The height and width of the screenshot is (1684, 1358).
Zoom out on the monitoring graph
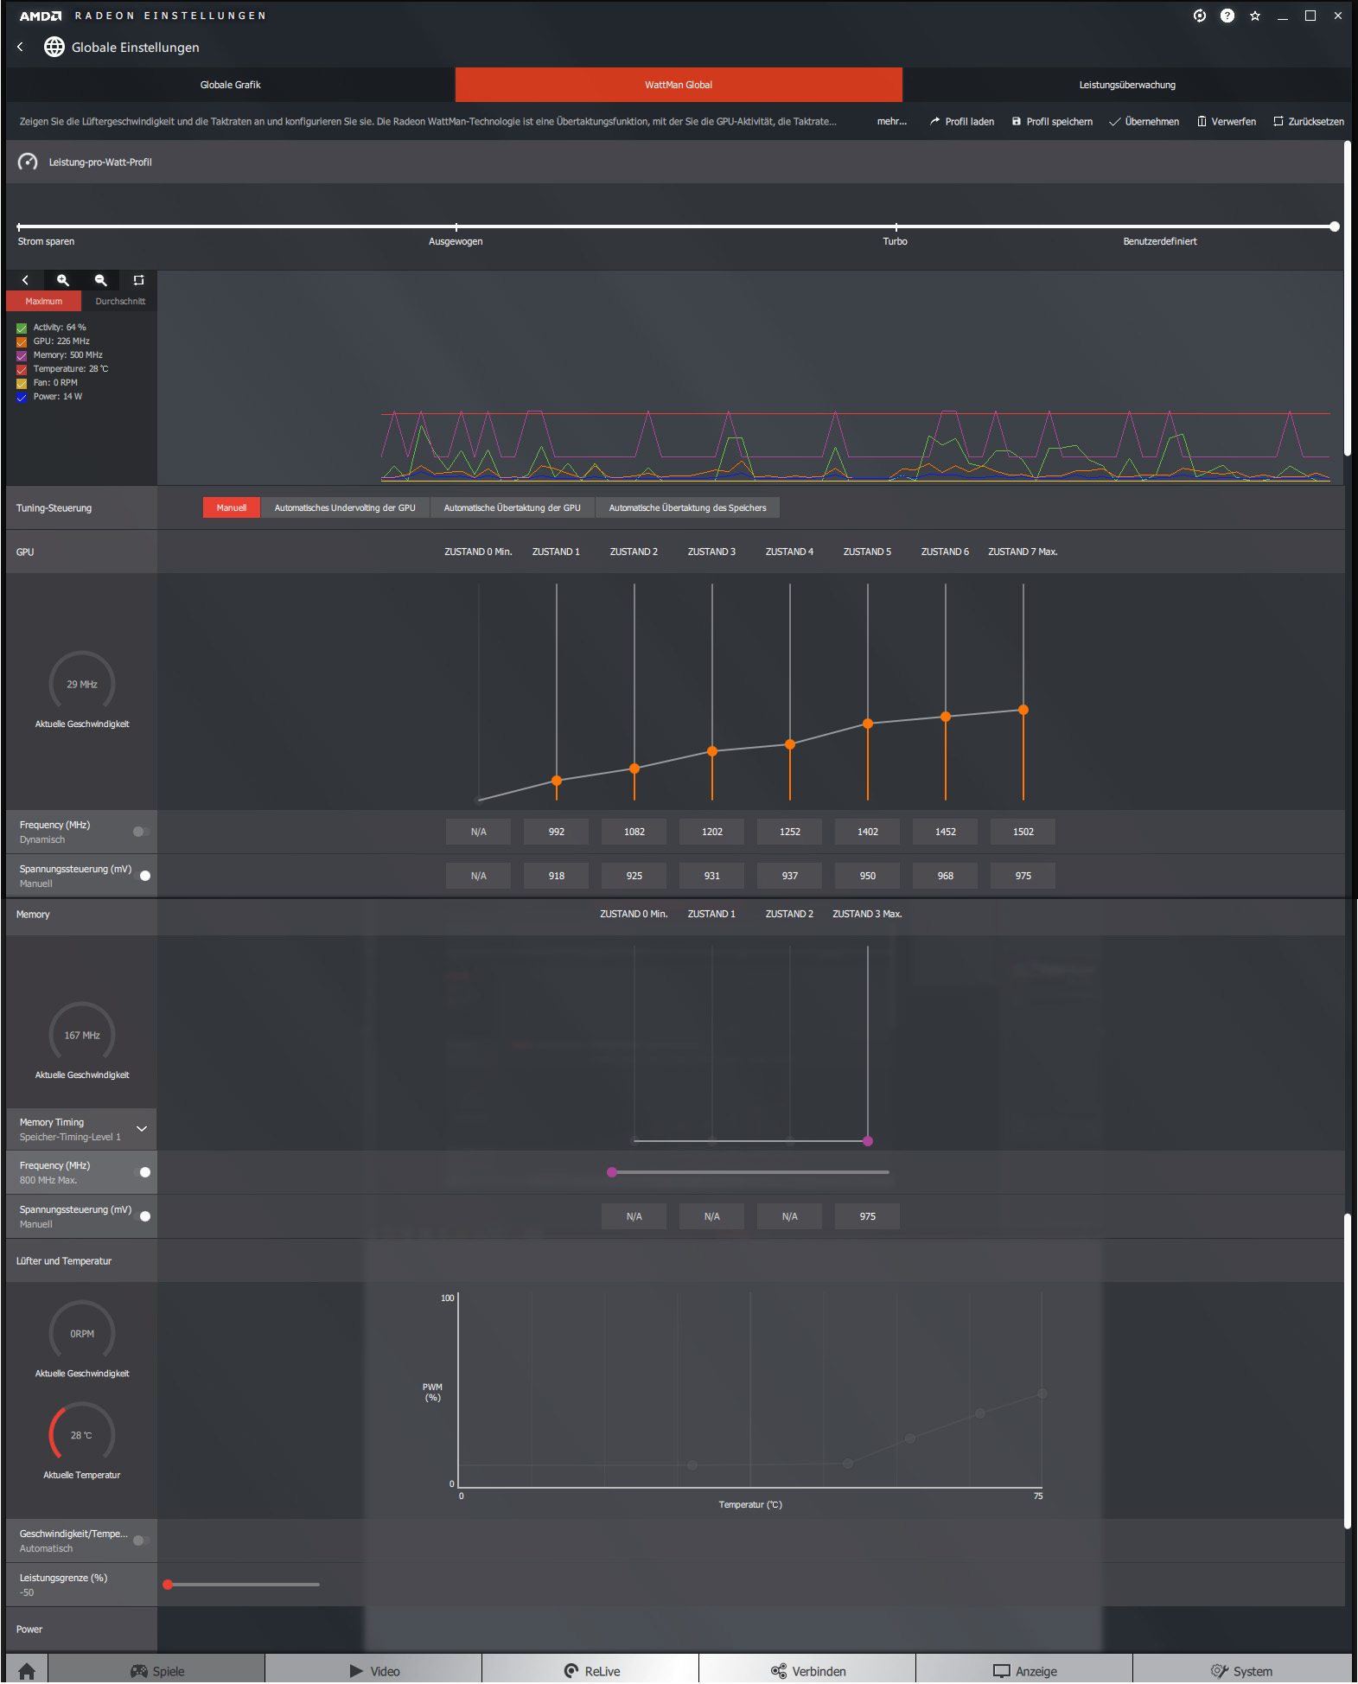101,280
